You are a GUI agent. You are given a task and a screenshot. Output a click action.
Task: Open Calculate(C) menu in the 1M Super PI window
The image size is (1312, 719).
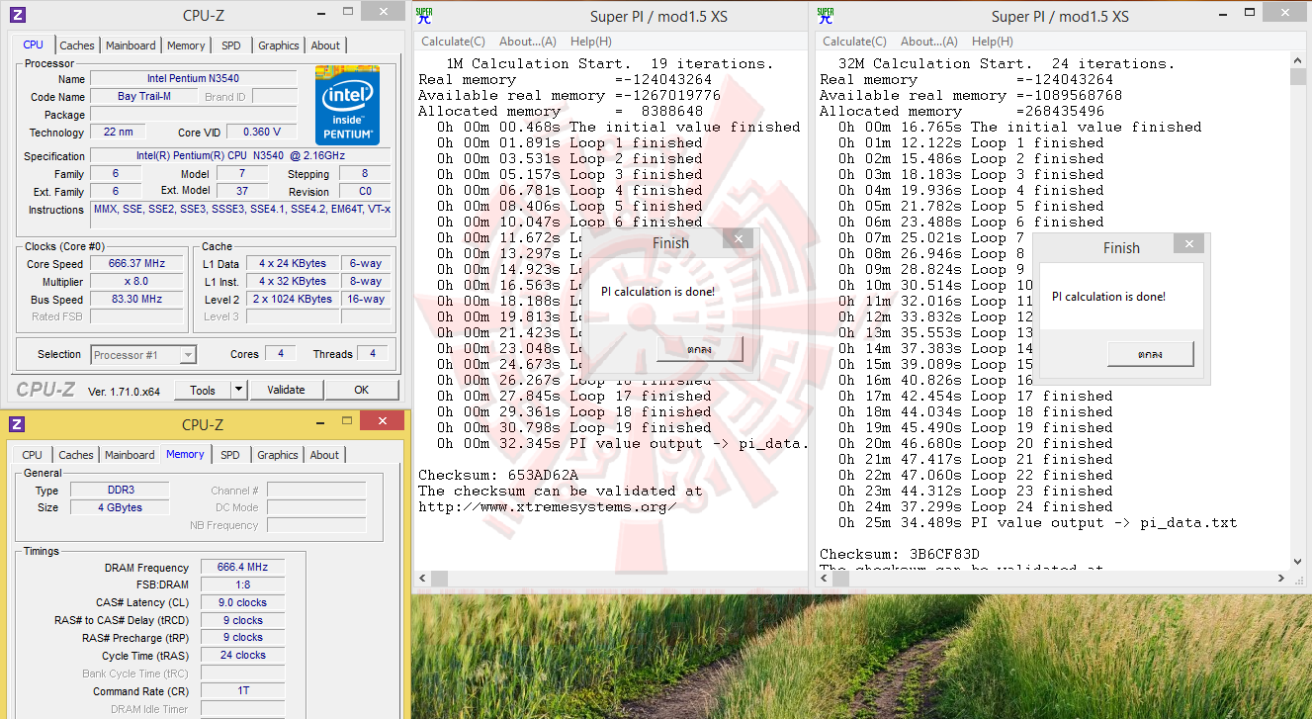point(453,42)
